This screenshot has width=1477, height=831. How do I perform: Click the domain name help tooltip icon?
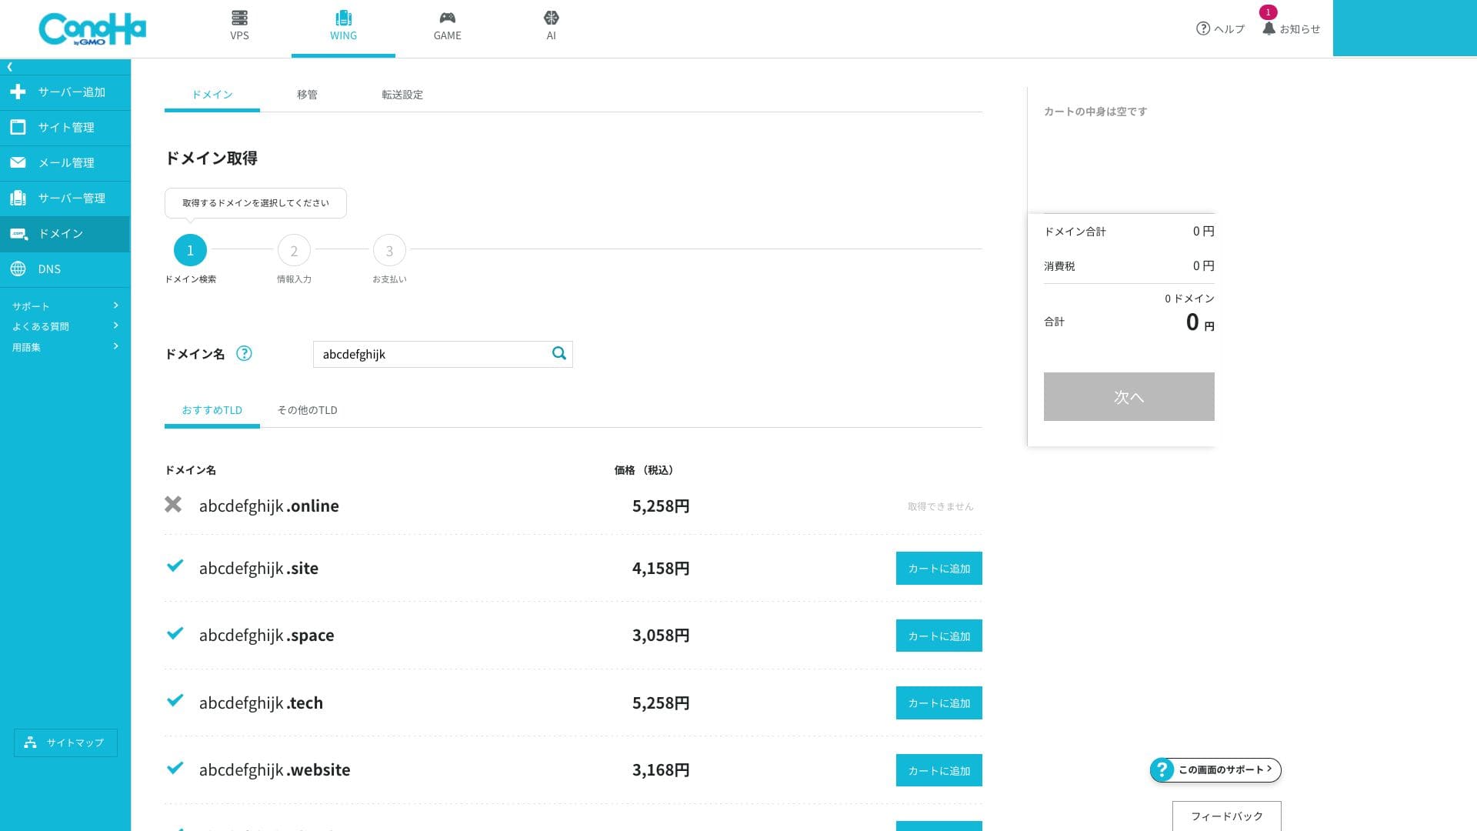[244, 353]
